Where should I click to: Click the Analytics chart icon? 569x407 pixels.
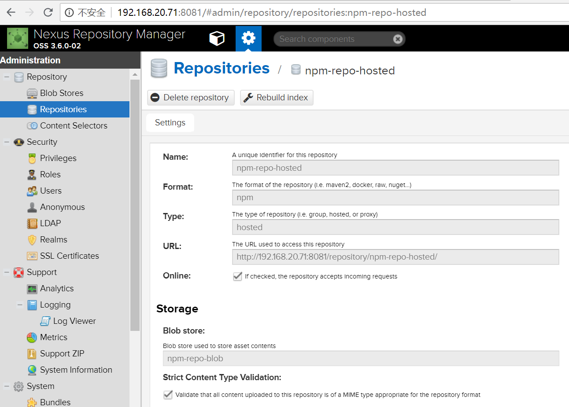click(32, 289)
